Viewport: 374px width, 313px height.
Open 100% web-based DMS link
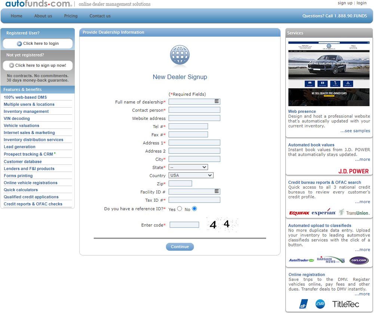click(25, 97)
